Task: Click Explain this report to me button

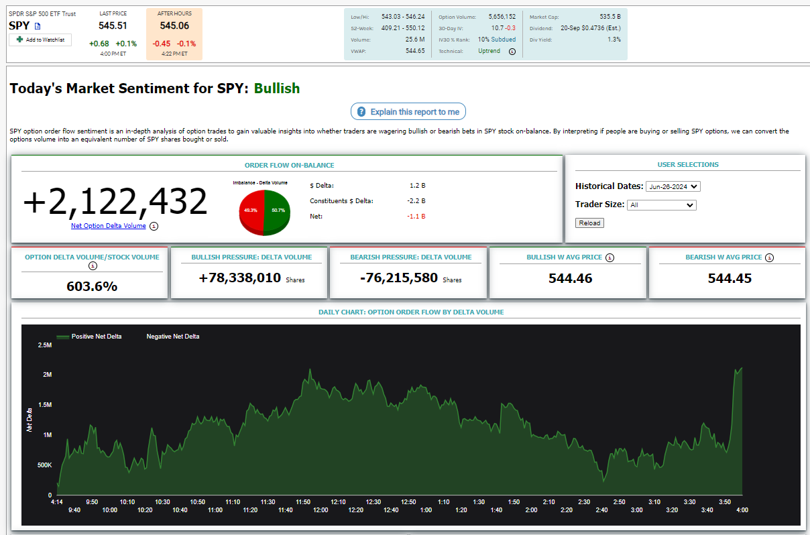Action: (408, 112)
